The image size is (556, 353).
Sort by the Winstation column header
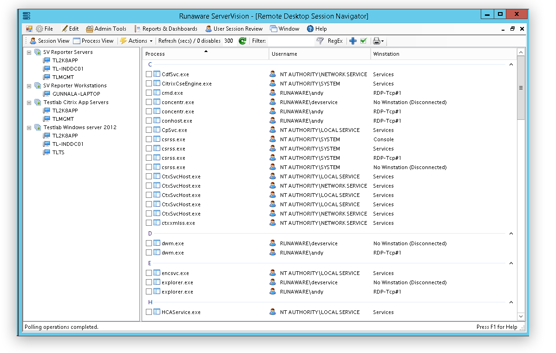pyautogui.click(x=443, y=54)
